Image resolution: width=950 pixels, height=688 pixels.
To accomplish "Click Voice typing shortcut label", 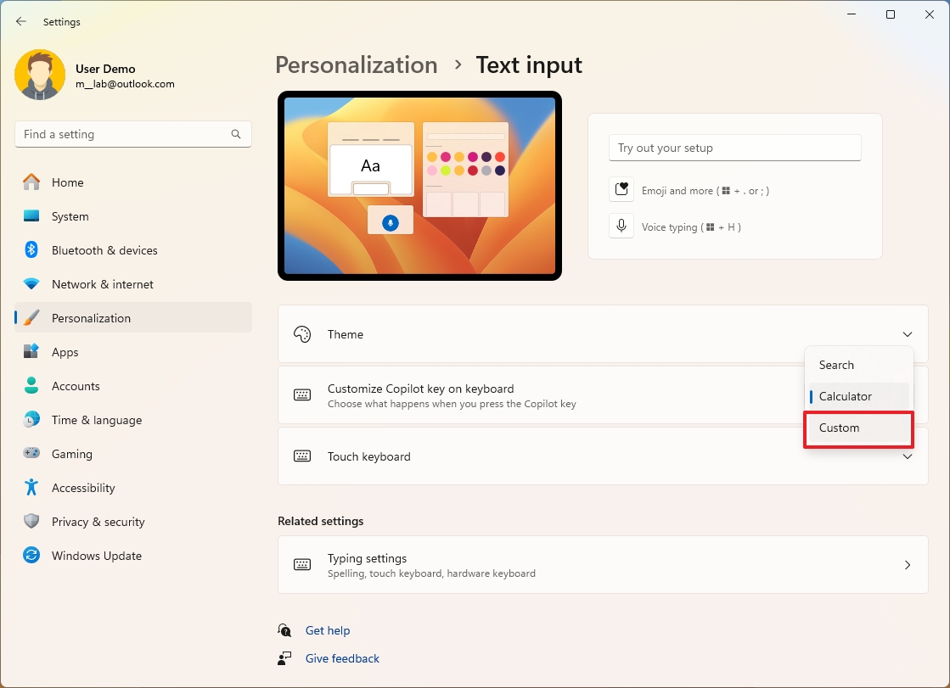I will click(x=691, y=227).
